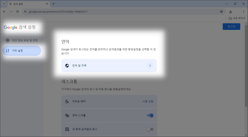Open the 어두운 테마 setting row
248x137 pixels.
pyautogui.click(x=109, y=102)
